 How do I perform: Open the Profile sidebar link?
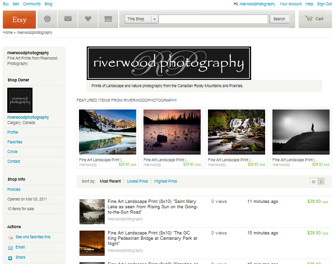pos(13,132)
